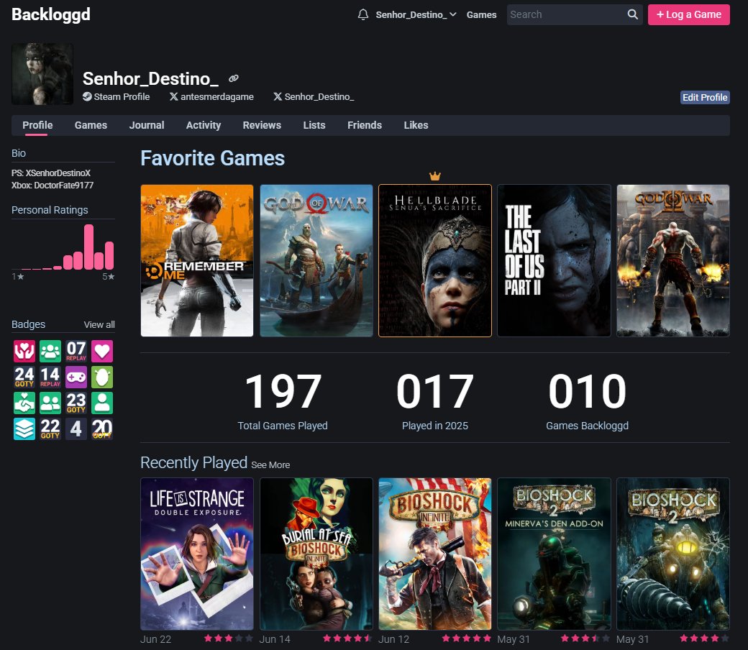Open the Hellblade Senua's Sacrifice cover
The width and height of the screenshot is (748, 650).
(x=435, y=260)
